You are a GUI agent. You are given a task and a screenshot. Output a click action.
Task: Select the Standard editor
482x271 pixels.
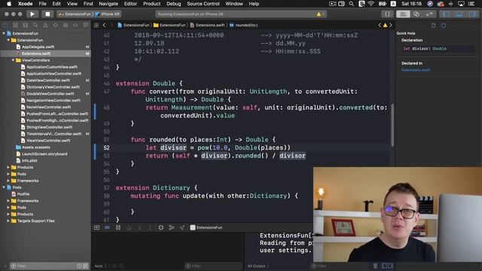coord(403,14)
